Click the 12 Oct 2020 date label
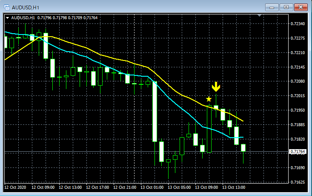 click(x=15, y=187)
